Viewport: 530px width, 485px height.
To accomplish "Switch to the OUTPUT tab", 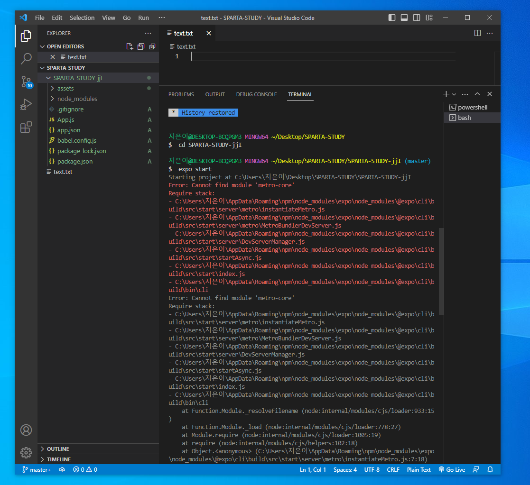I will click(215, 94).
